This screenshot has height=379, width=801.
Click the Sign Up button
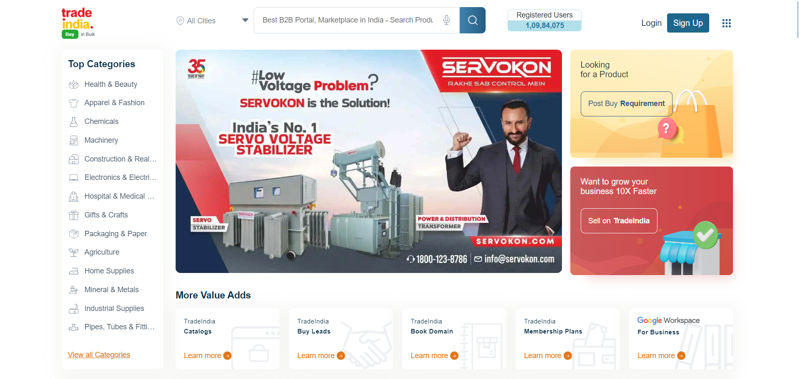point(688,23)
